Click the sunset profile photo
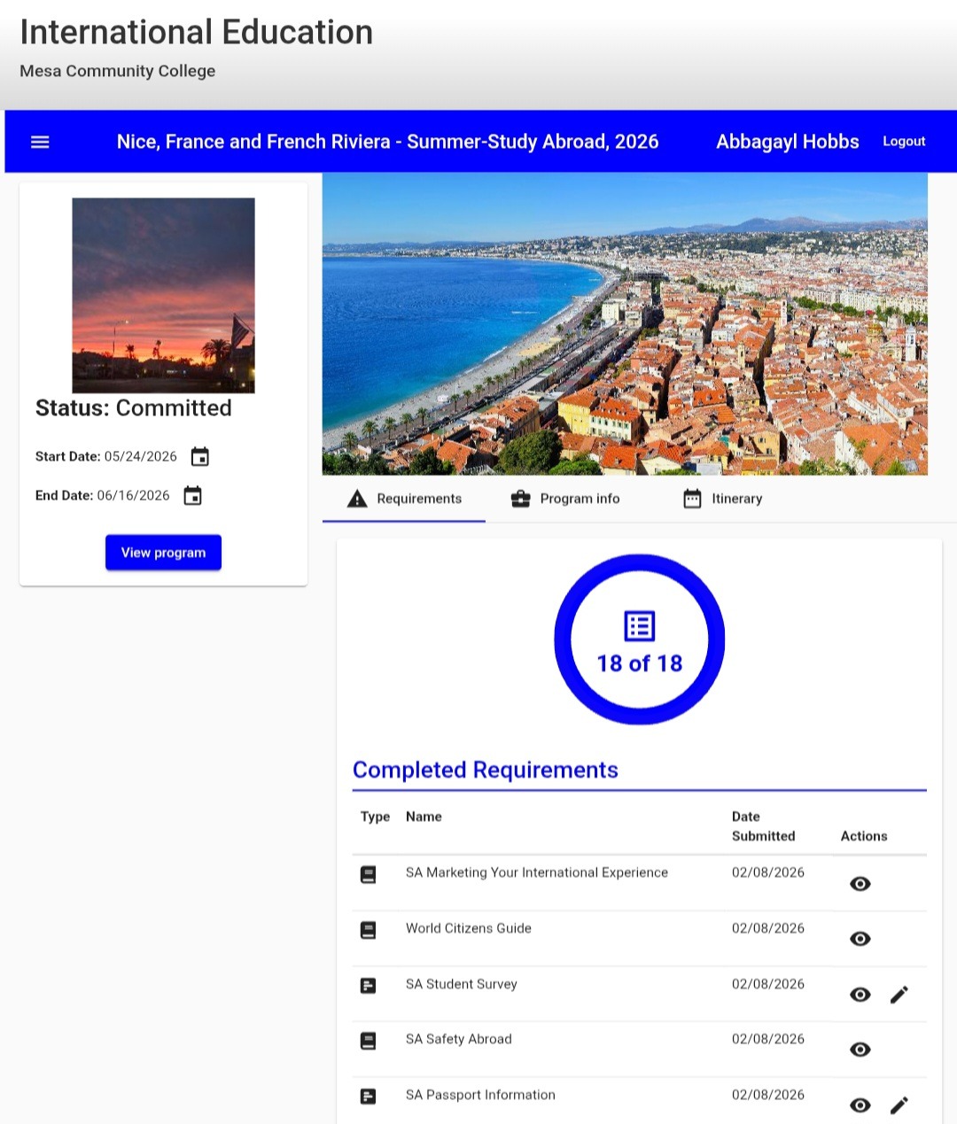Image resolution: width=957 pixels, height=1124 pixels. point(163,295)
